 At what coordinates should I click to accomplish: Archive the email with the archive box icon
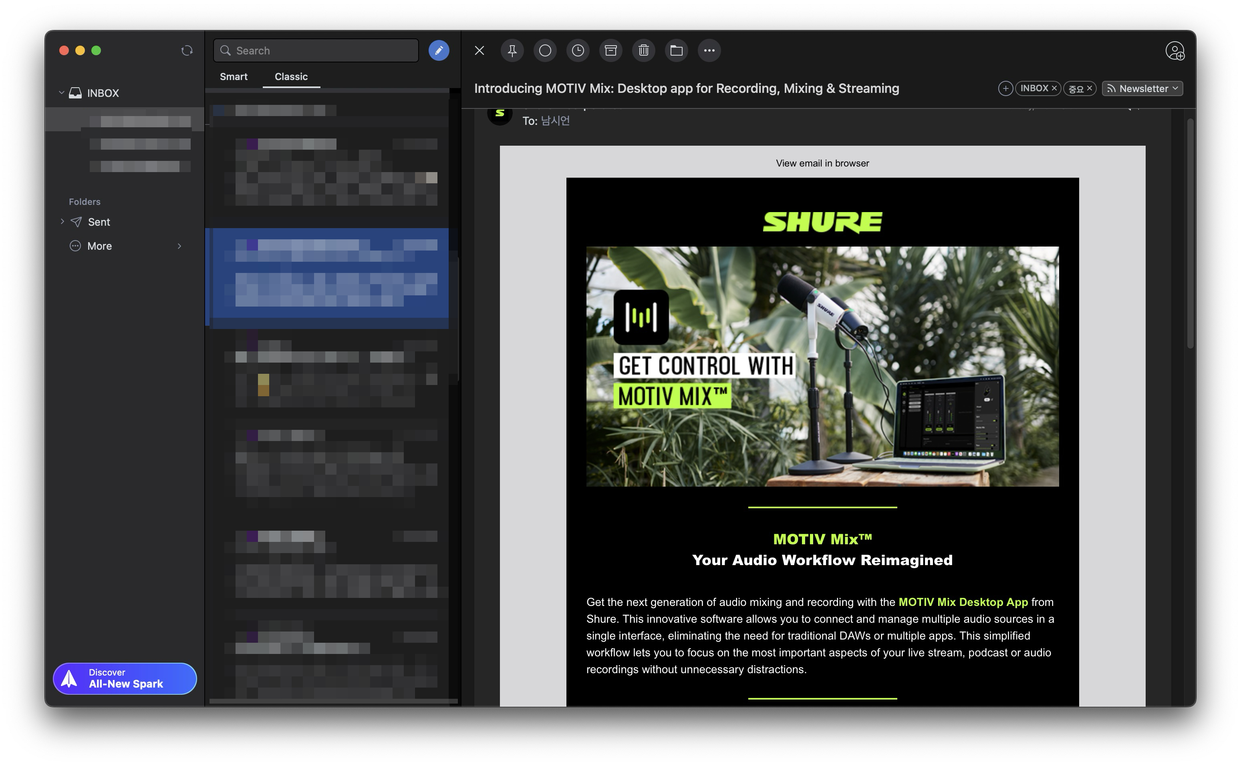(x=611, y=50)
